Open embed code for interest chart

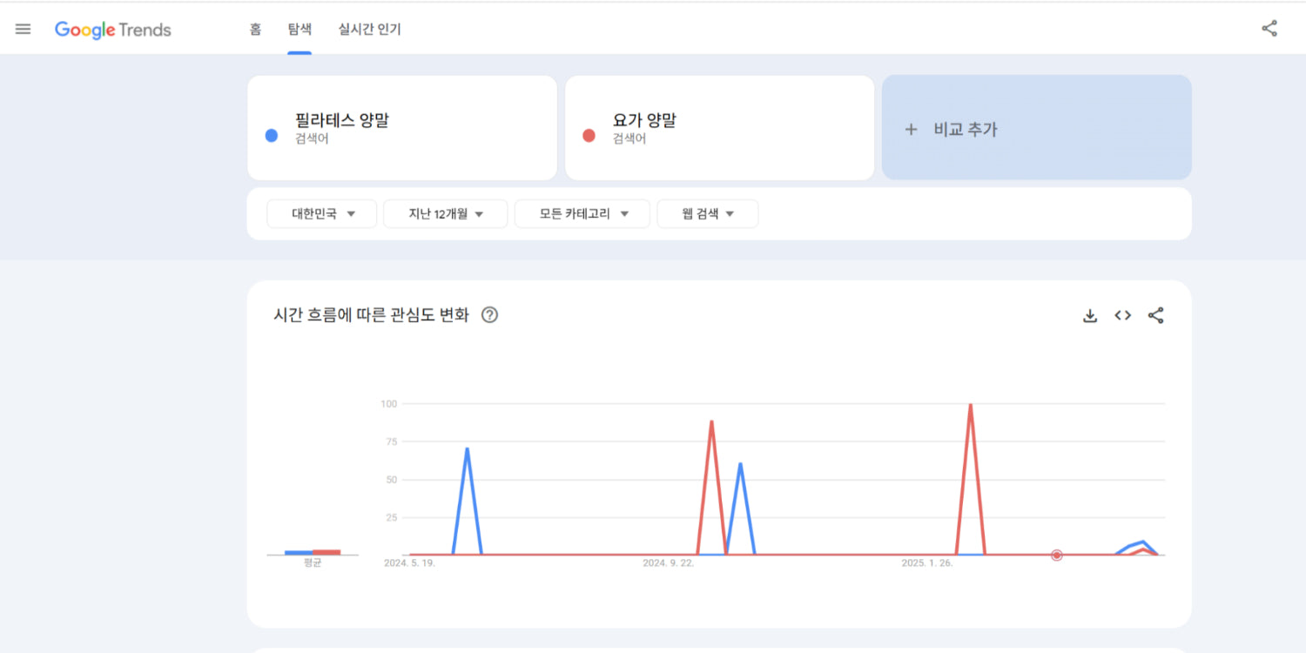coord(1122,315)
